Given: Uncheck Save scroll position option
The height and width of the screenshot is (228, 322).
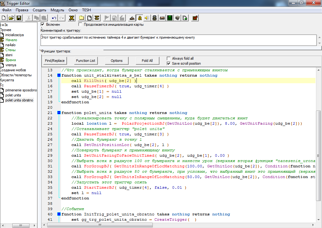Looking at the screenshot, I should pyautogui.click(x=169, y=63).
